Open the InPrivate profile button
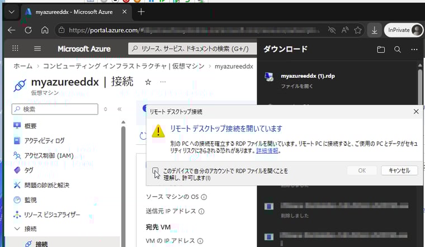 tap(404, 30)
